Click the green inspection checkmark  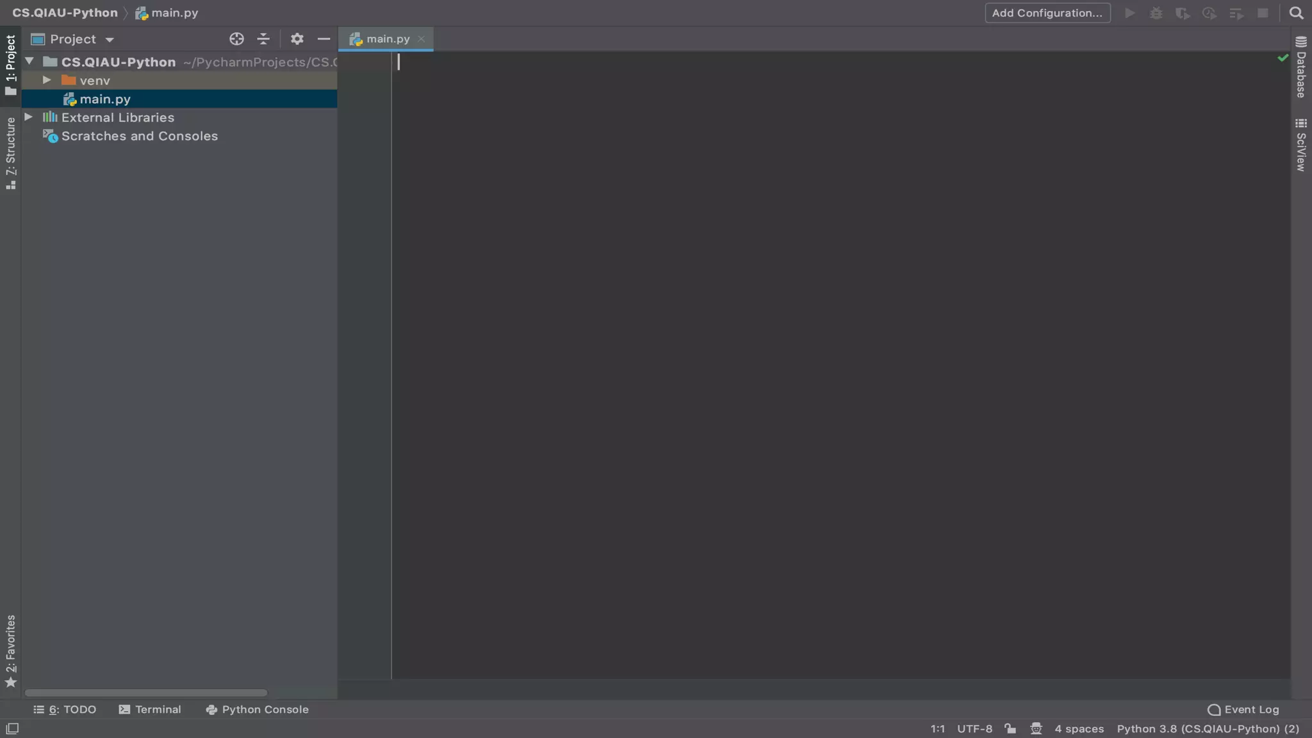coord(1283,58)
